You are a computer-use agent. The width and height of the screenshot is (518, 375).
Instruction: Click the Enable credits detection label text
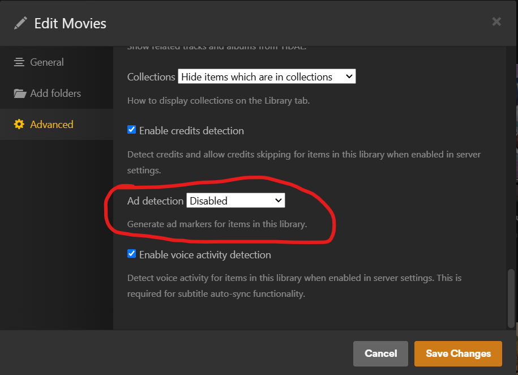191,131
